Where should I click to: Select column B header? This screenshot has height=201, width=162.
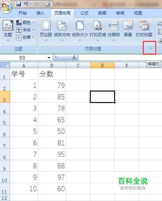[52, 66]
